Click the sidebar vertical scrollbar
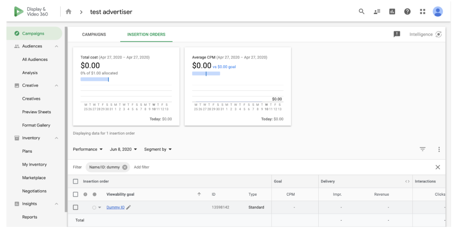The width and height of the screenshot is (459, 234). 66,119
